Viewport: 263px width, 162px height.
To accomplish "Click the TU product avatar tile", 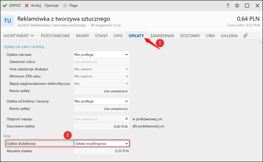I will click(x=7, y=21).
